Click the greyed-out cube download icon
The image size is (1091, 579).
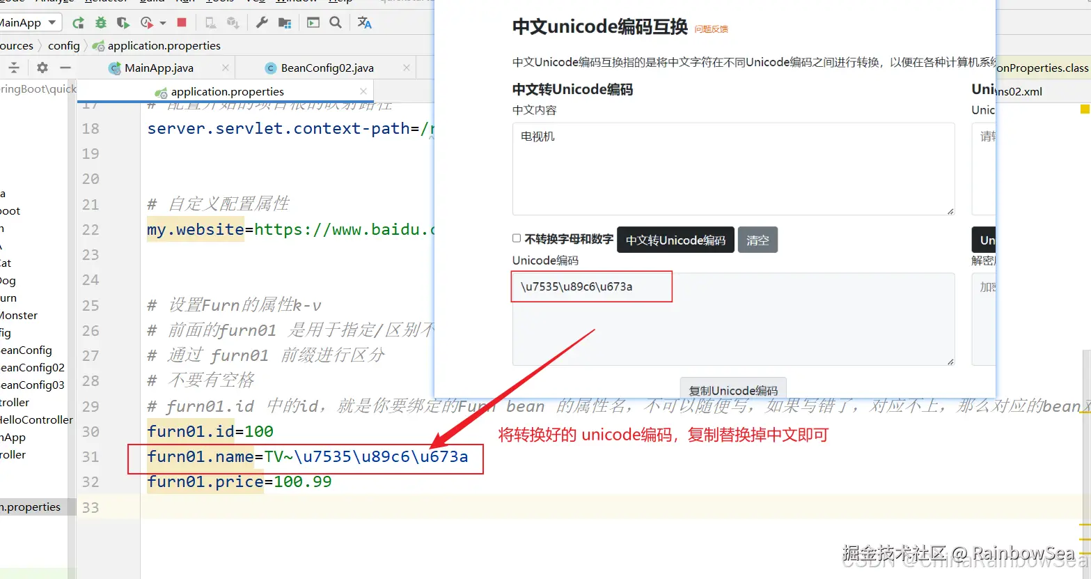pos(233,23)
